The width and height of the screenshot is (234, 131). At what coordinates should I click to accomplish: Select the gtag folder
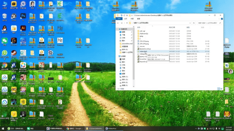141,36
